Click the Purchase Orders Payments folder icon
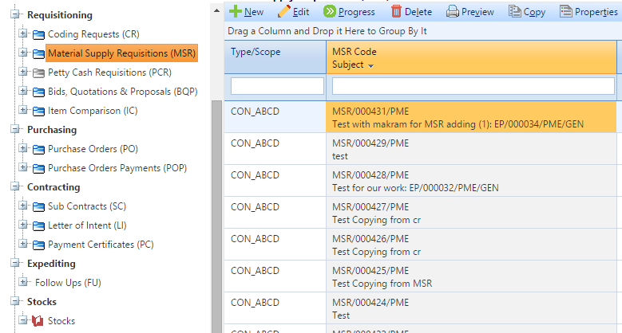 [38, 169]
